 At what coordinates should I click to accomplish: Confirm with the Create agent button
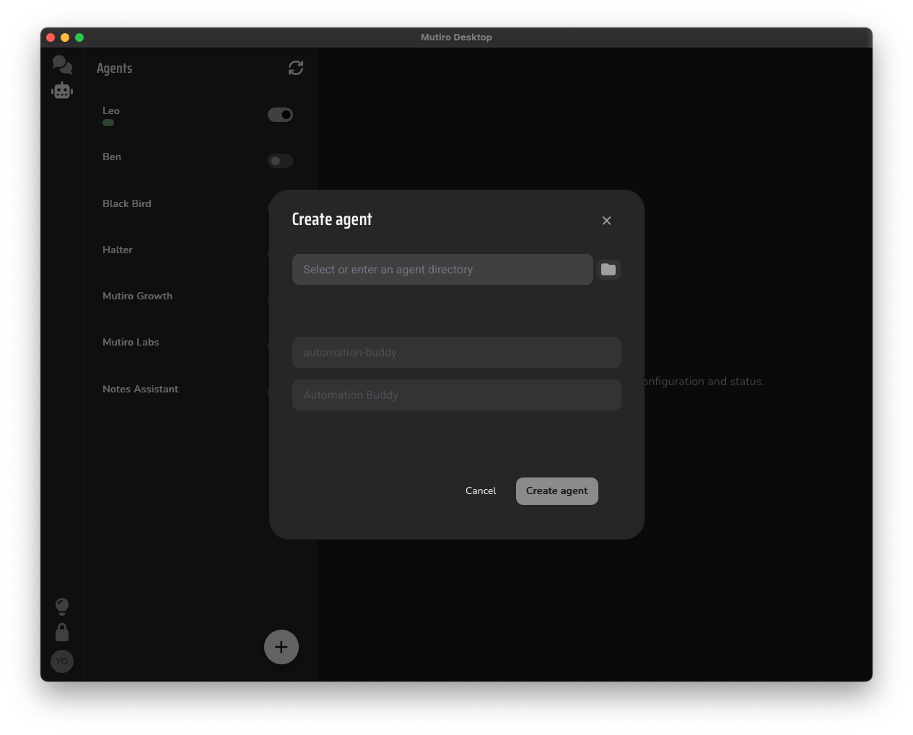click(x=556, y=490)
